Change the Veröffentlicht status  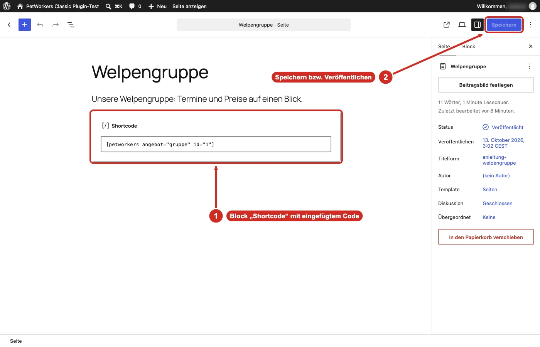503,127
